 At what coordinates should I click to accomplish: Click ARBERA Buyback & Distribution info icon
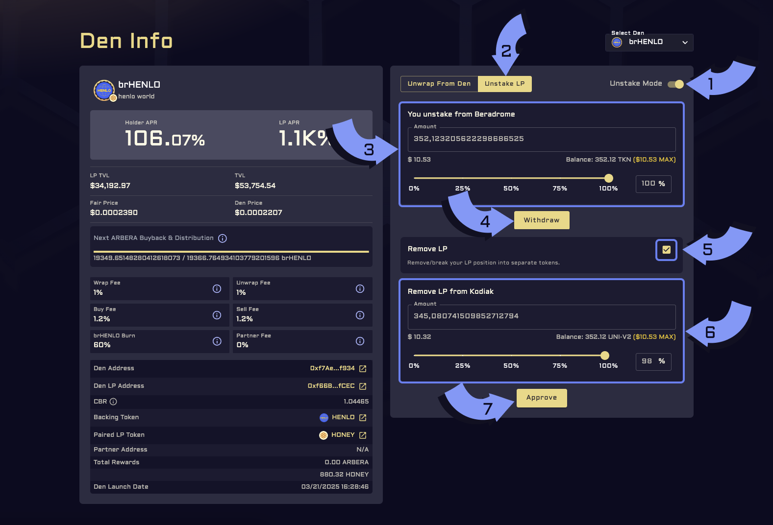(223, 239)
